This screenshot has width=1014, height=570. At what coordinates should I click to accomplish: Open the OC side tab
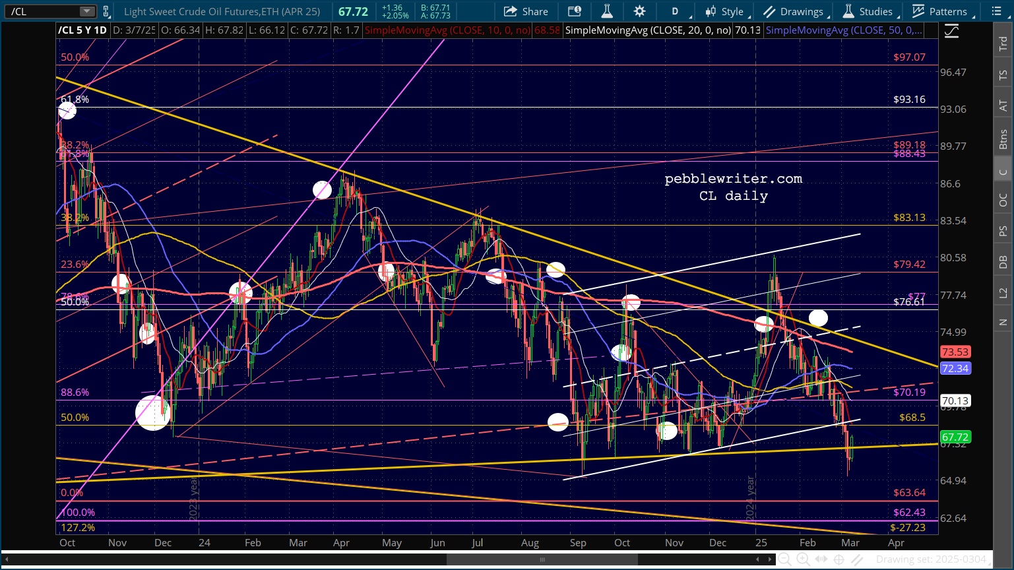(1003, 200)
